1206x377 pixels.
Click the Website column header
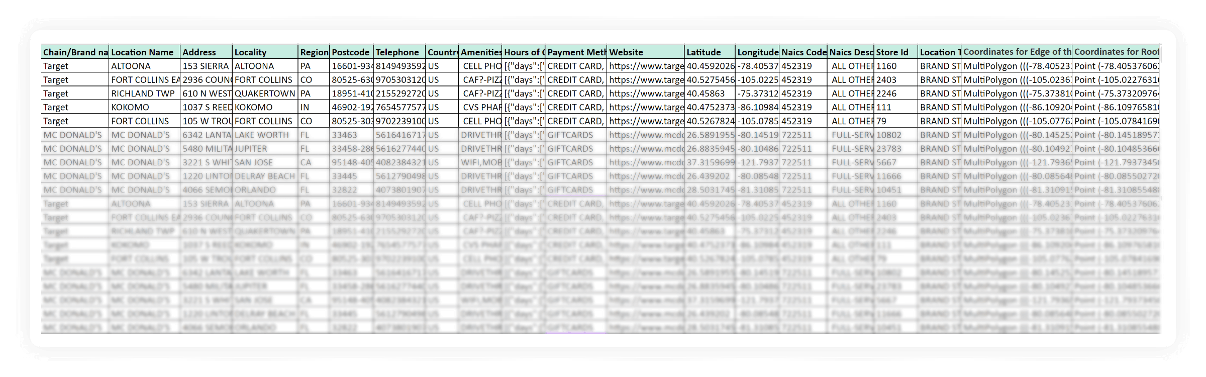pyautogui.click(x=627, y=52)
